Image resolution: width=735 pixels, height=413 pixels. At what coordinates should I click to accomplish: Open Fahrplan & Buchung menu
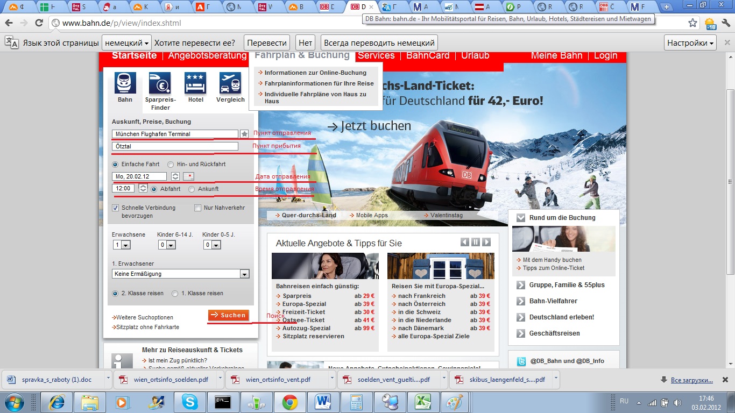[x=302, y=55]
